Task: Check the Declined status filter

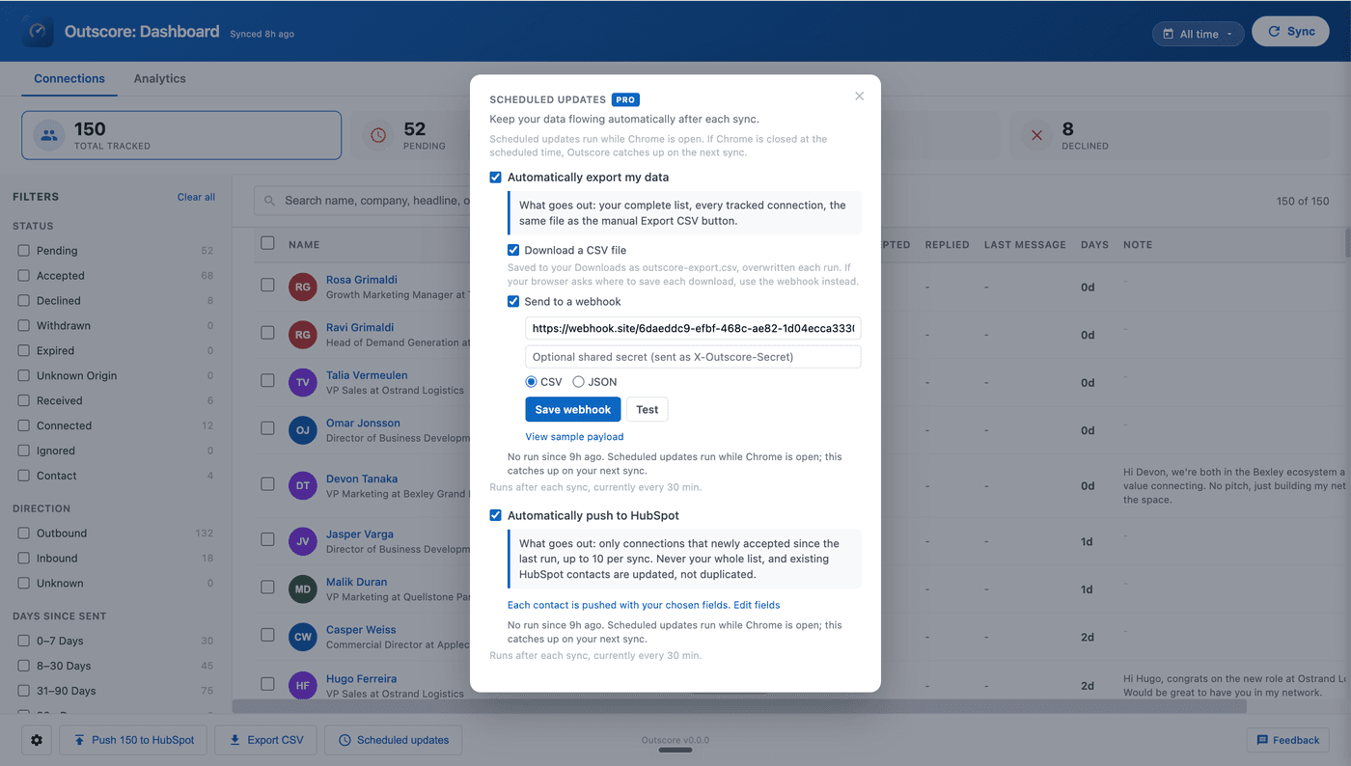Action: (x=23, y=301)
